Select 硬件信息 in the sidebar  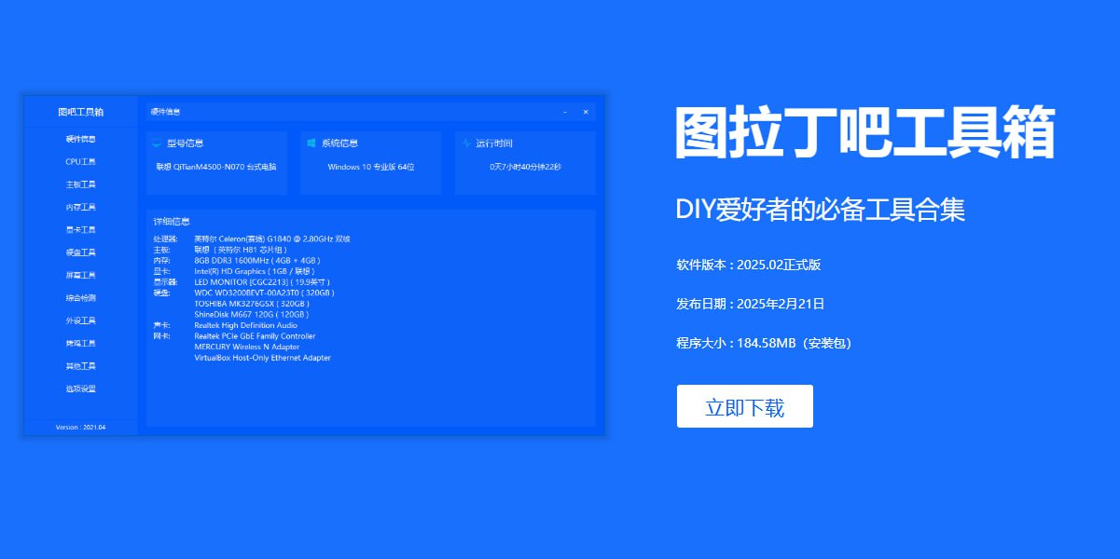click(81, 139)
